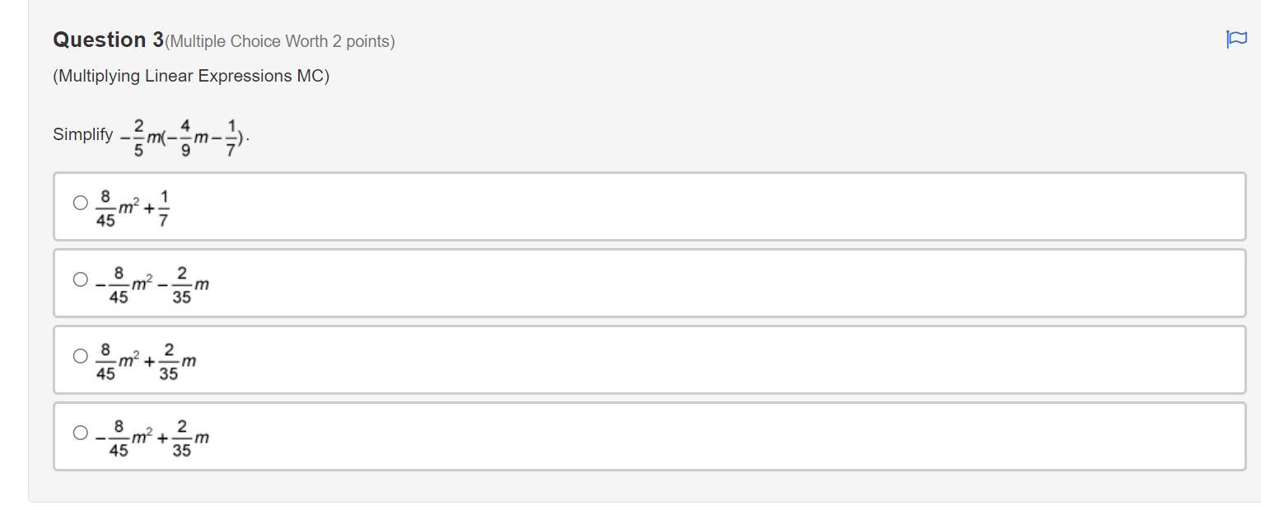Click the "Multiple Choice Worth 2 points" label
This screenshot has height=506, width=1261.
tap(280, 41)
